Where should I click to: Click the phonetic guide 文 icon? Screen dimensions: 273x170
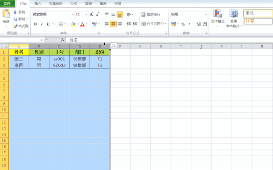click(x=94, y=24)
